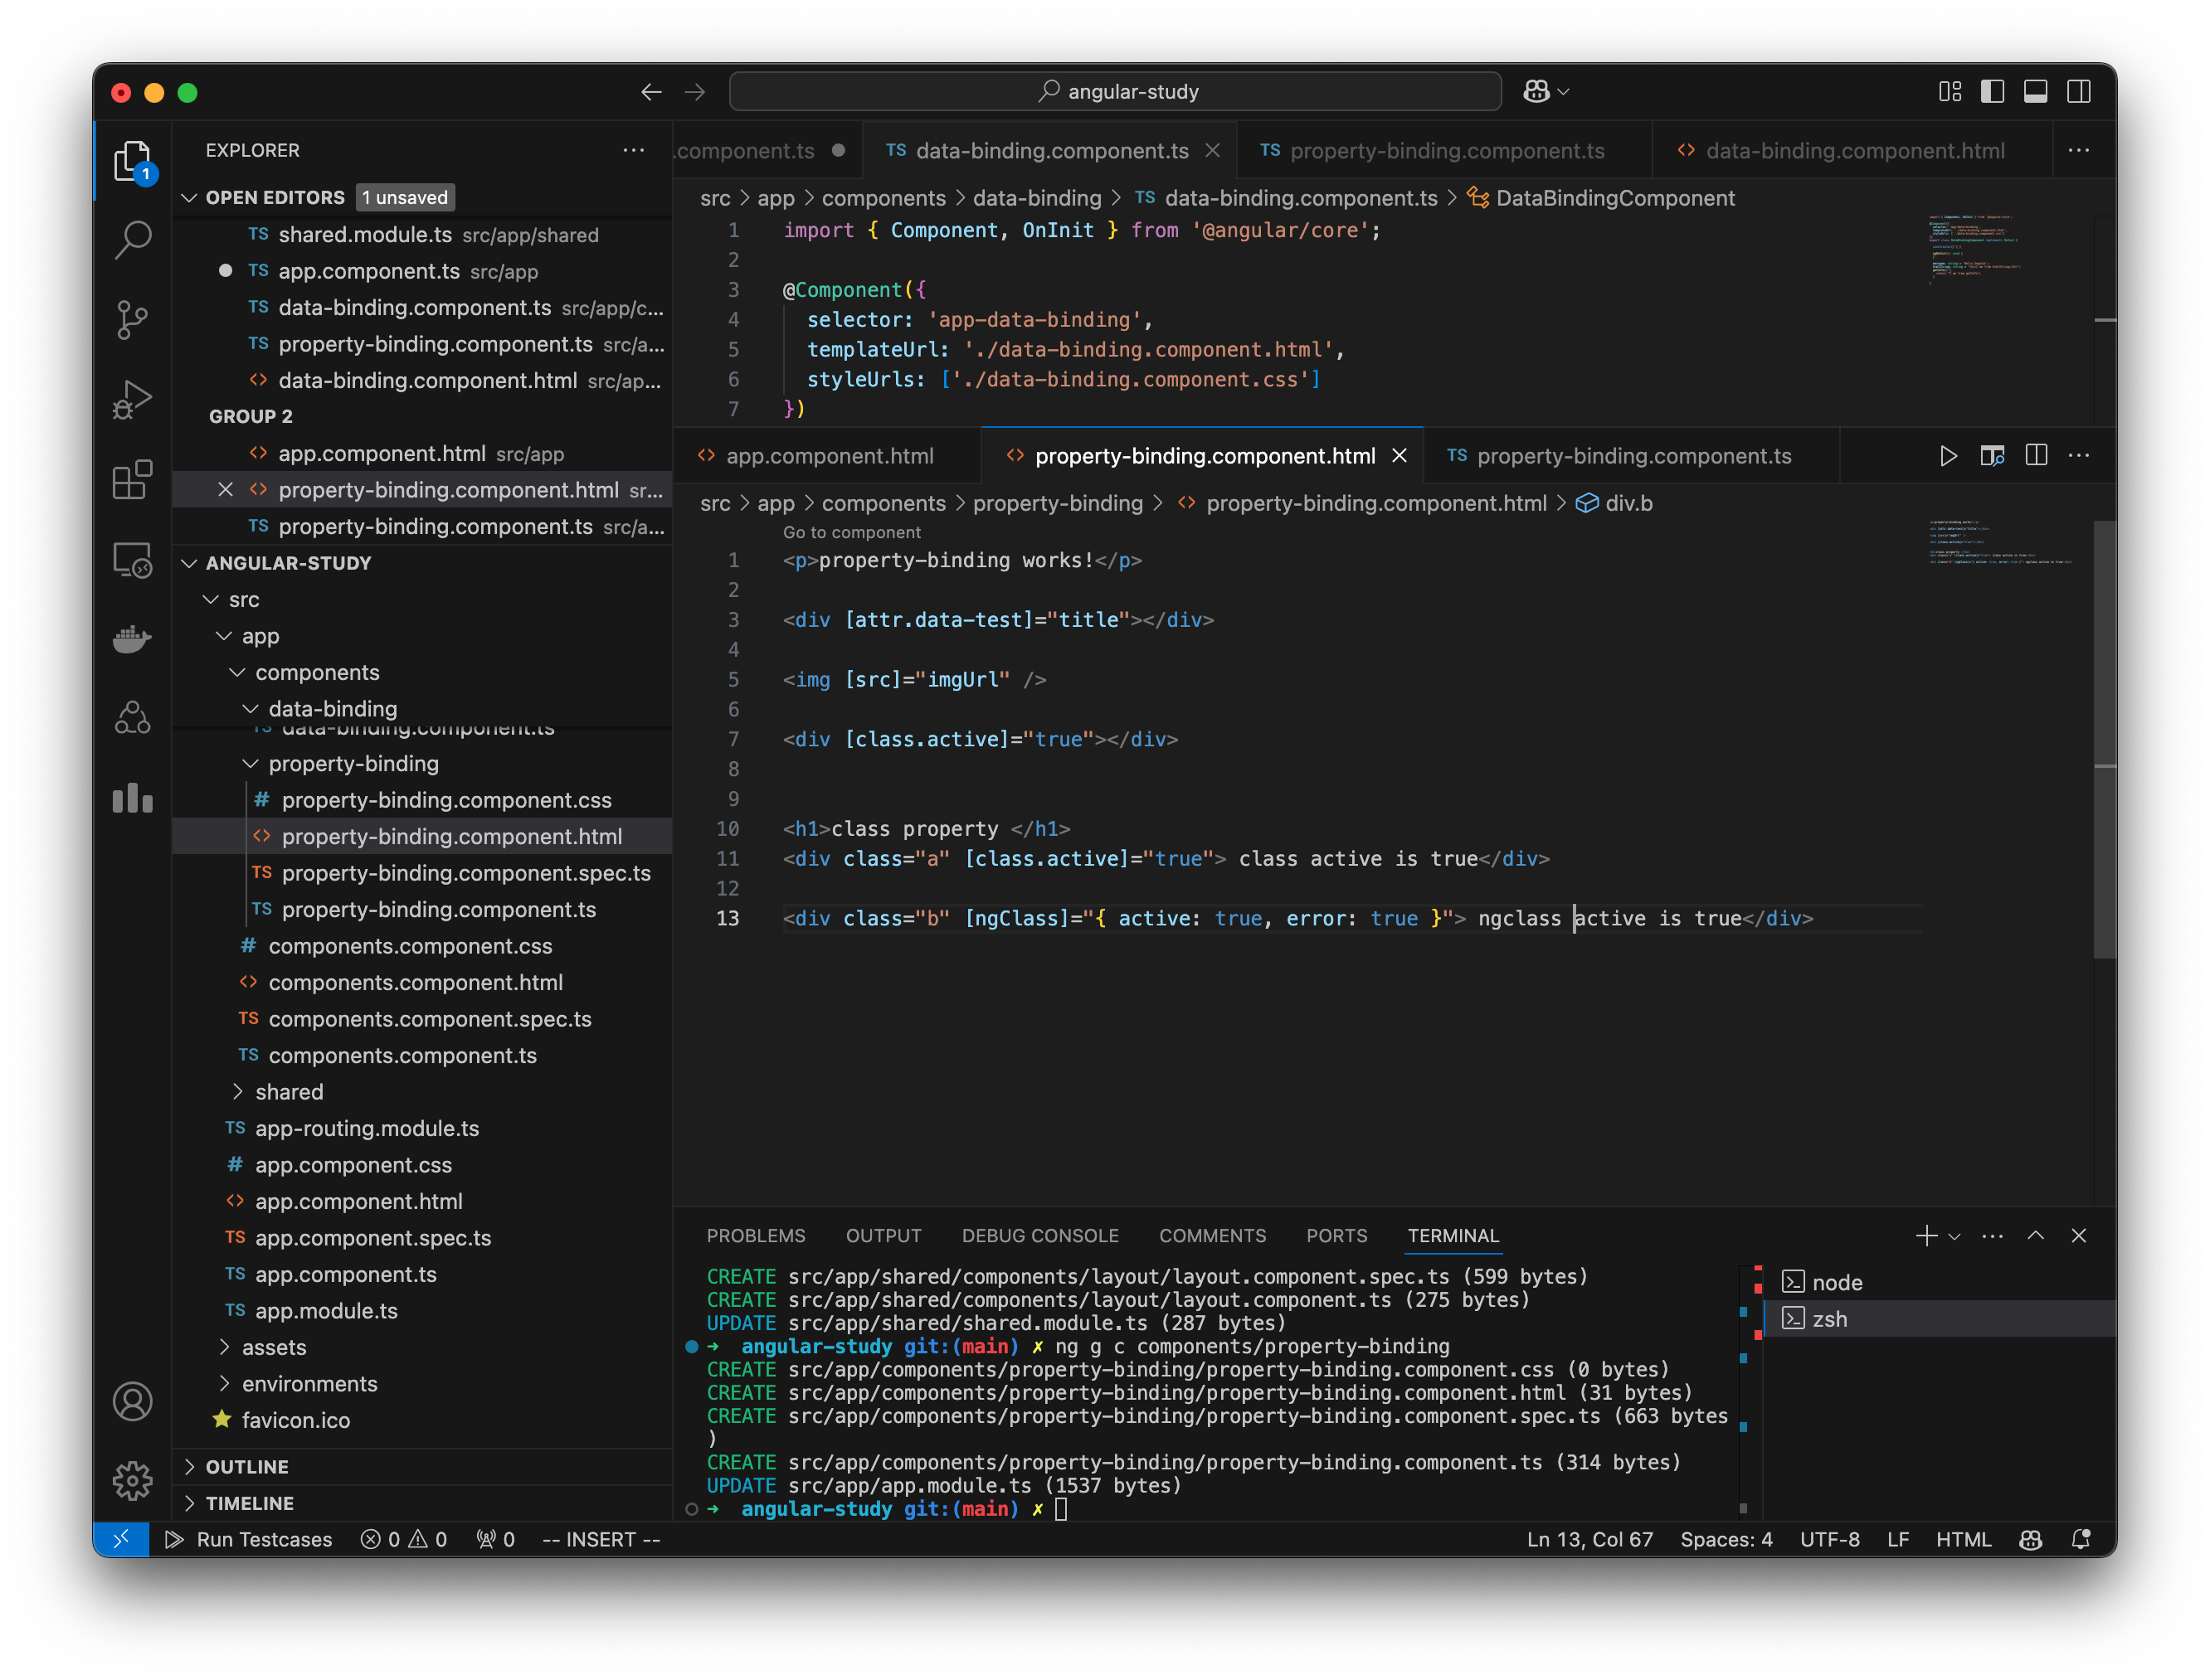
Task: Toggle the primary sidebar visibility
Action: 1994,91
